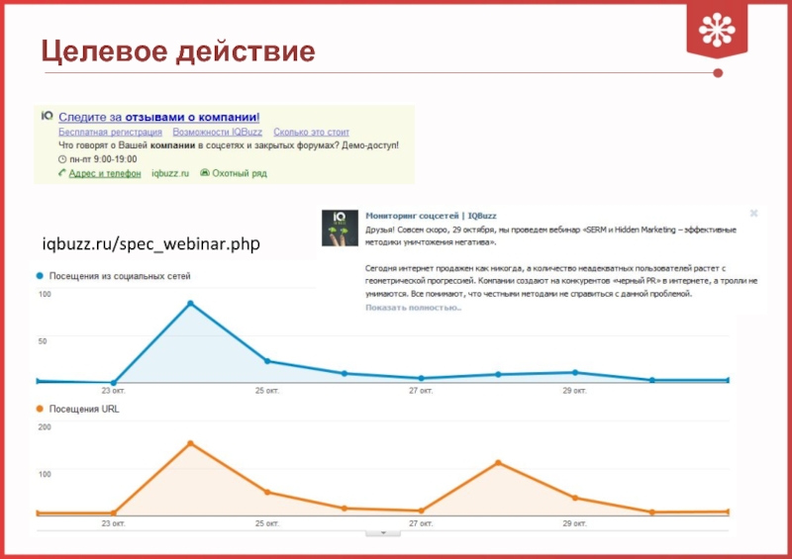The height and width of the screenshot is (559, 792).
Task: Click the 'iqbuzz.ru/spec_webinar.php' URL text
Action: tap(151, 244)
